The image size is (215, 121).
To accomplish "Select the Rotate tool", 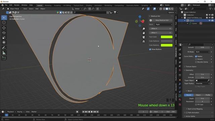I will tap(4, 33).
